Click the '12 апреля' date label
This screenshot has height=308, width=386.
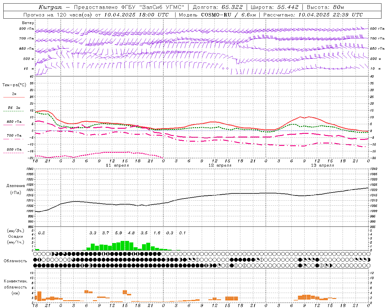tap(220, 165)
